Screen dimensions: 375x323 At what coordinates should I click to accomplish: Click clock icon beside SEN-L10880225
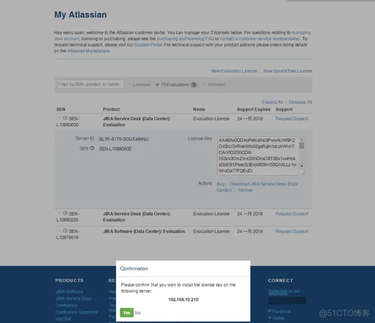click(65, 213)
